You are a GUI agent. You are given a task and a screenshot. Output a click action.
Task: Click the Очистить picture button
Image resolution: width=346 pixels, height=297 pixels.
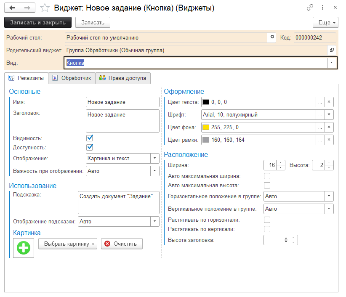pos(122,244)
